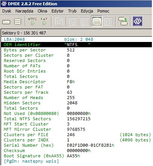The width and height of the screenshot is (153, 166).
Task: Open the file list view icon
Action: [85, 22]
